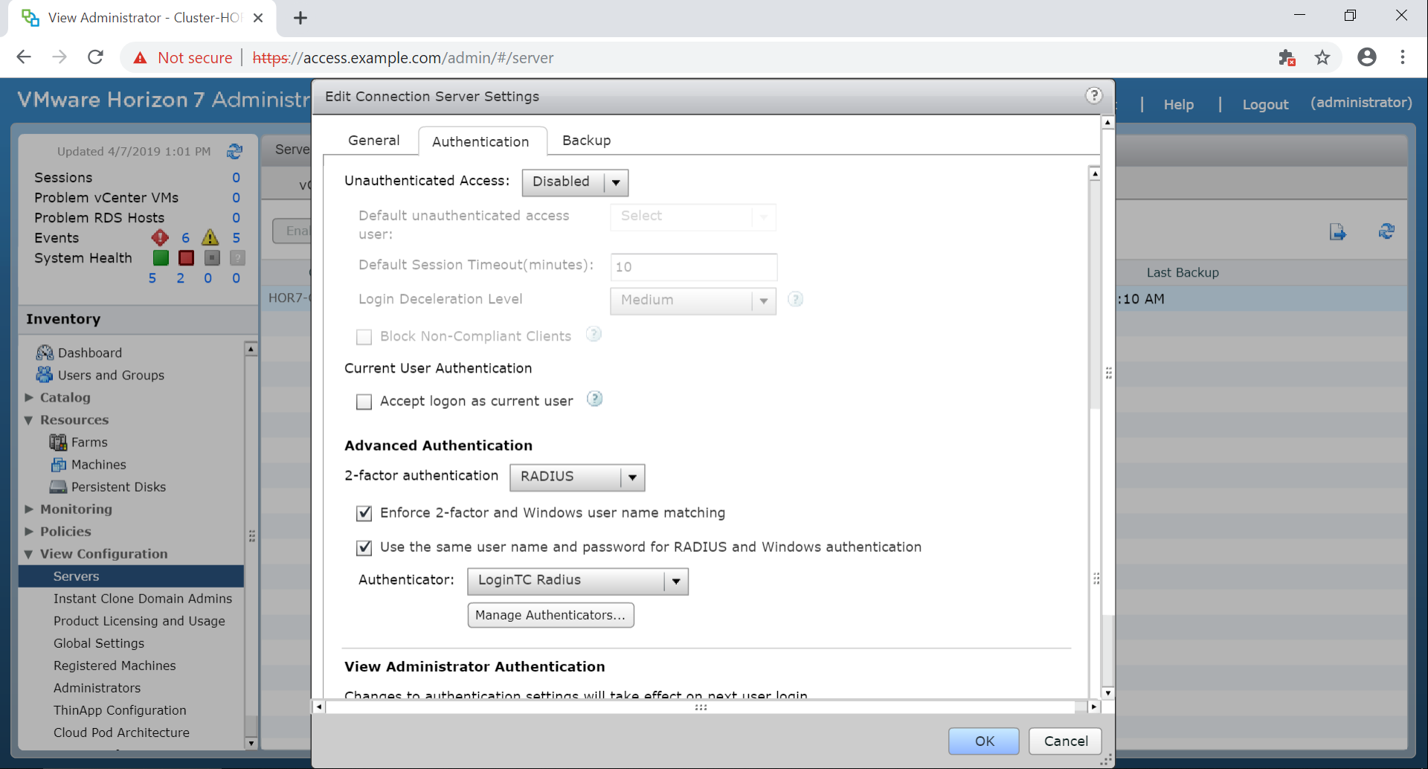
Task: Open the 2-factor authentication RADIUS dropdown
Action: 577,477
